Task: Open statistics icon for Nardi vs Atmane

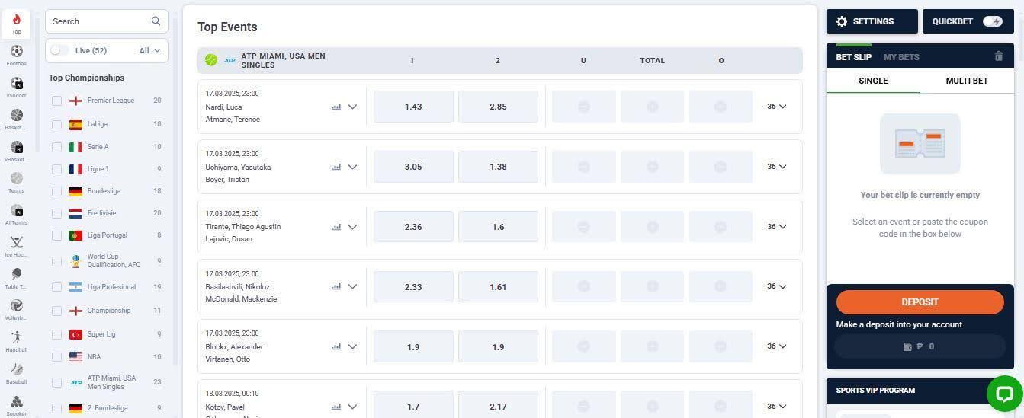Action: (336, 107)
